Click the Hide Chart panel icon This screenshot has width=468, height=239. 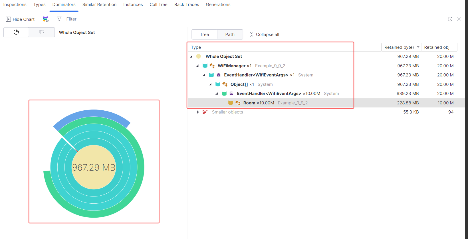pyautogui.click(x=8, y=19)
